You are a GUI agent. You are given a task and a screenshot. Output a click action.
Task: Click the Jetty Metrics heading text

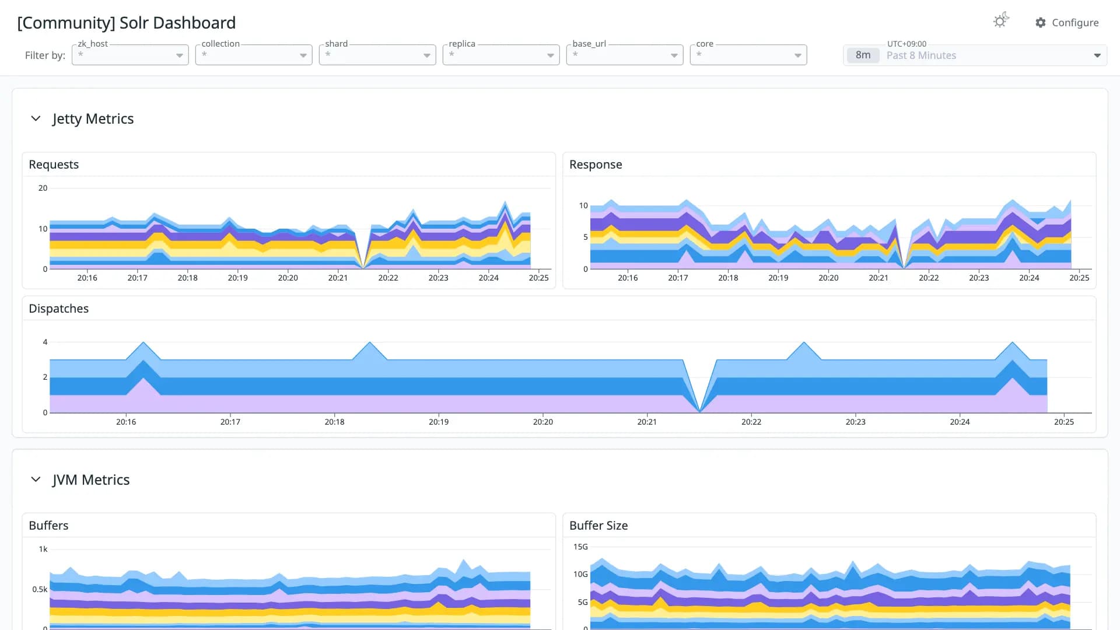pyautogui.click(x=93, y=118)
